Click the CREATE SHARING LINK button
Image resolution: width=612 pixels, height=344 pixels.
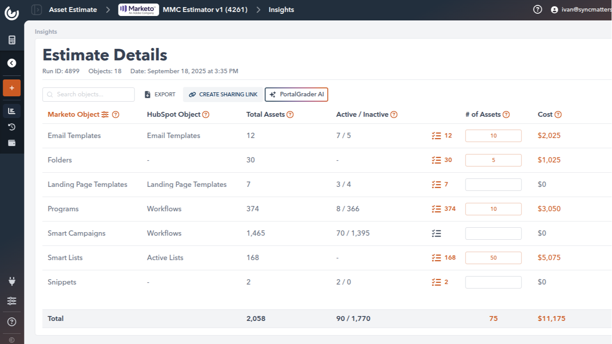coord(223,94)
